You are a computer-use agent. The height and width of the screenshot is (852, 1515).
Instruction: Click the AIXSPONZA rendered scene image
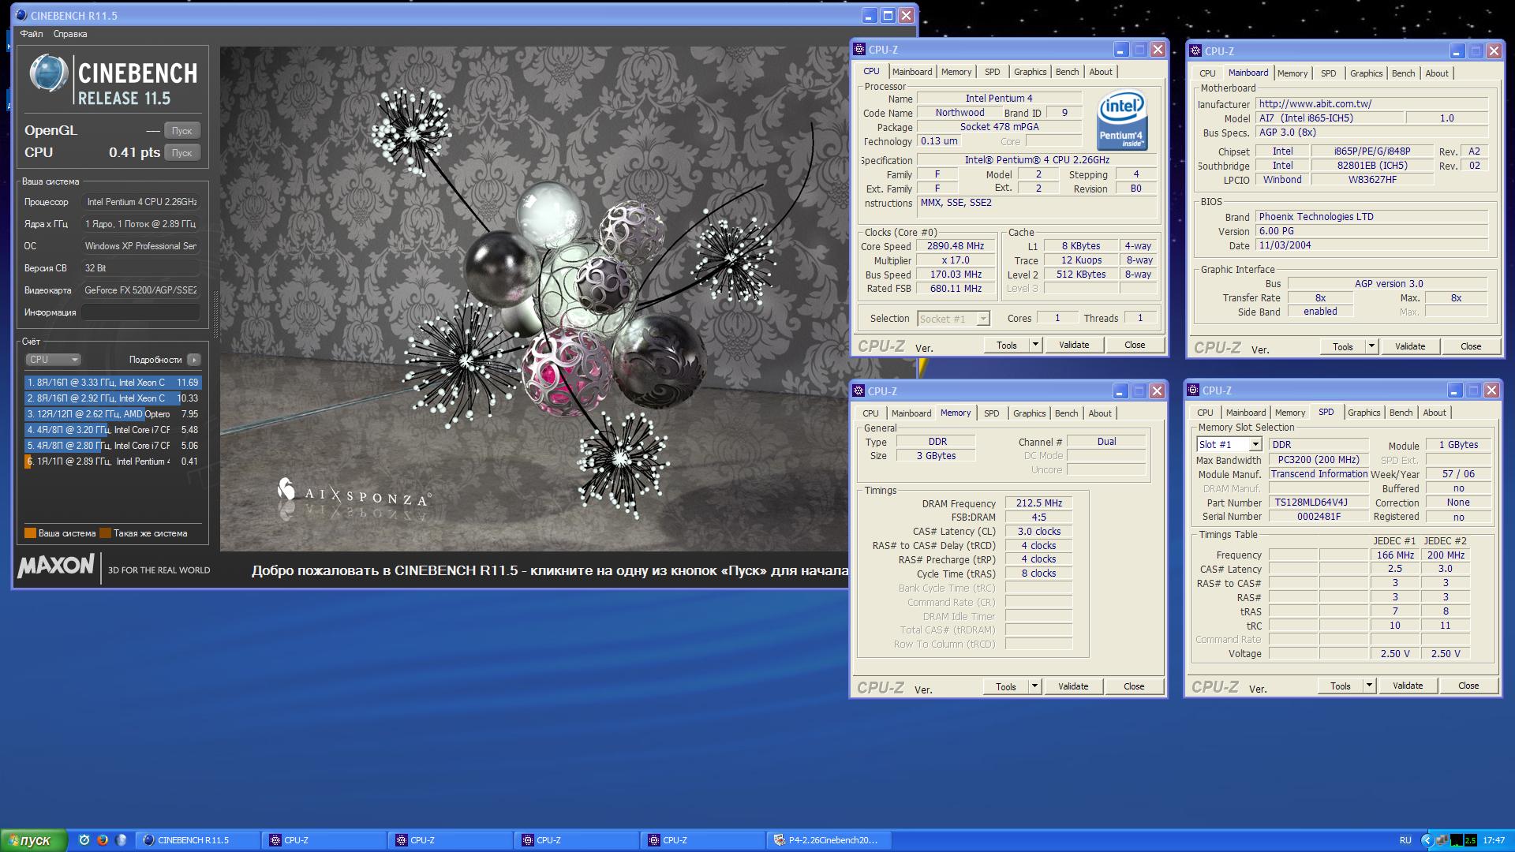tap(533, 298)
